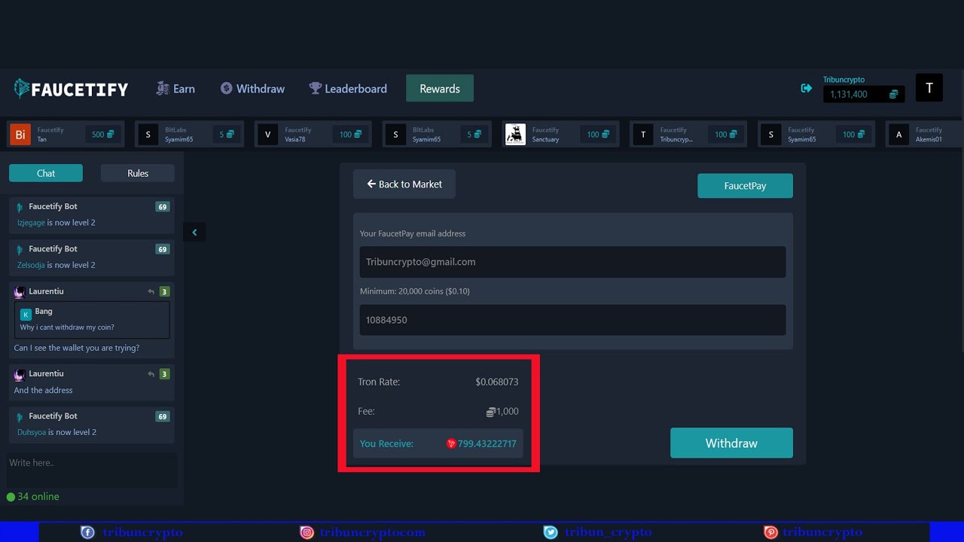
Task: Go to the Leaderboard page
Action: coord(348,89)
